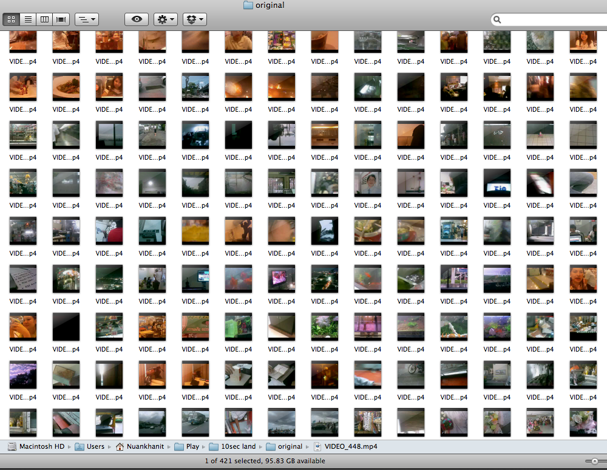The width and height of the screenshot is (607, 470).
Task: Select 10sec land folder in path bar
Action: tap(234, 446)
